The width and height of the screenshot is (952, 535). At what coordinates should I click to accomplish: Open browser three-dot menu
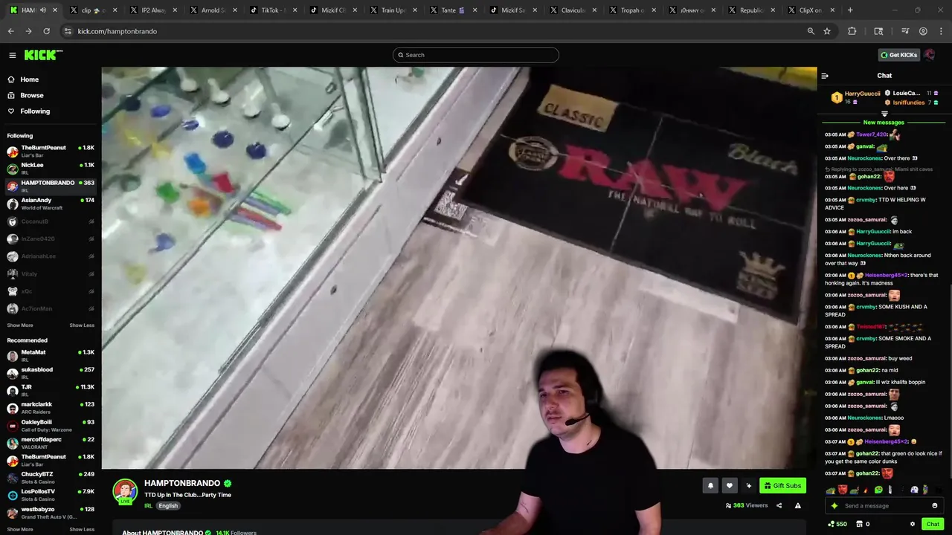point(942,31)
